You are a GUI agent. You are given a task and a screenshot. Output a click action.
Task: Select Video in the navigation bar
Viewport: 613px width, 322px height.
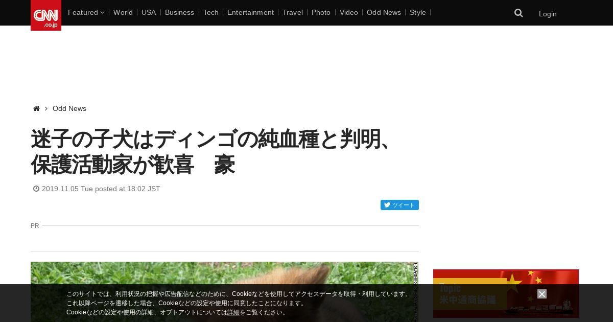click(x=349, y=12)
